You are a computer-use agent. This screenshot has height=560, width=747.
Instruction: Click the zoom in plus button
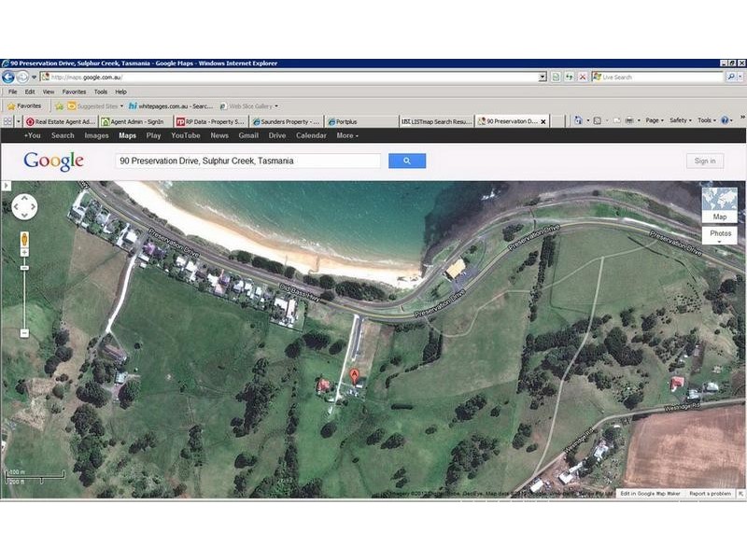23,254
